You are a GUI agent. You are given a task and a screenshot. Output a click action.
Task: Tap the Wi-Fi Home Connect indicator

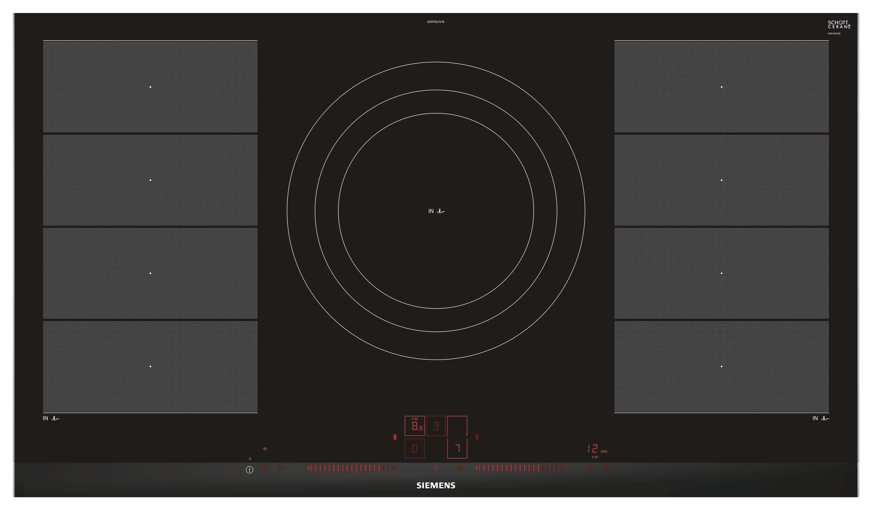coord(265,449)
